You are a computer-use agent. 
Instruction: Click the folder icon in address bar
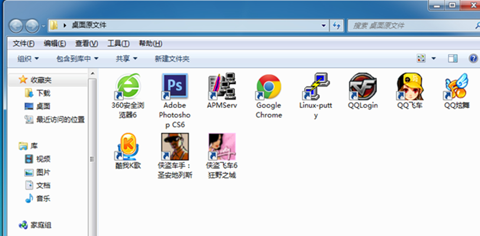54,25
